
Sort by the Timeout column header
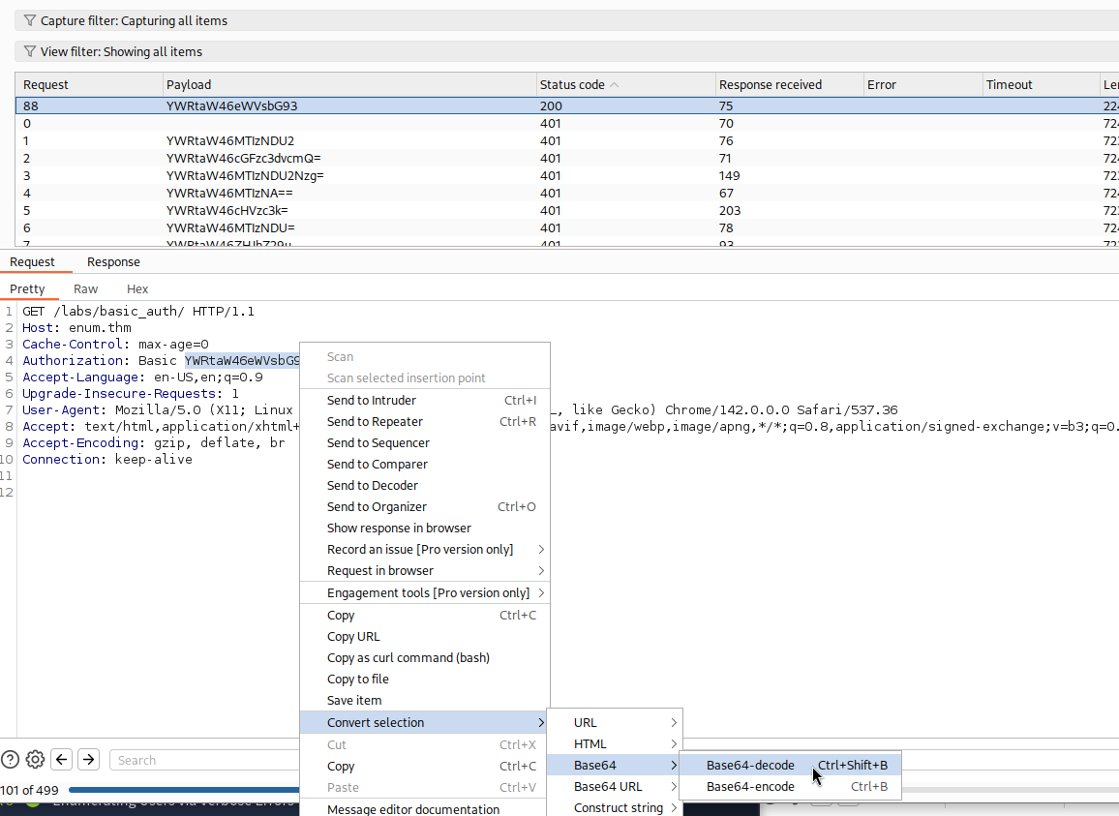click(1042, 84)
